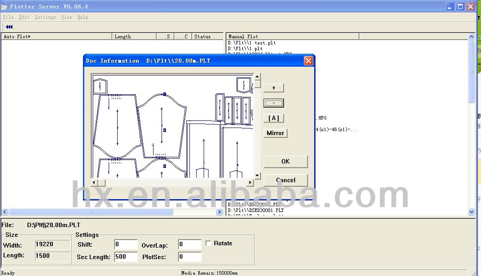
Task: Open the Settings menu
Action: [45, 17]
